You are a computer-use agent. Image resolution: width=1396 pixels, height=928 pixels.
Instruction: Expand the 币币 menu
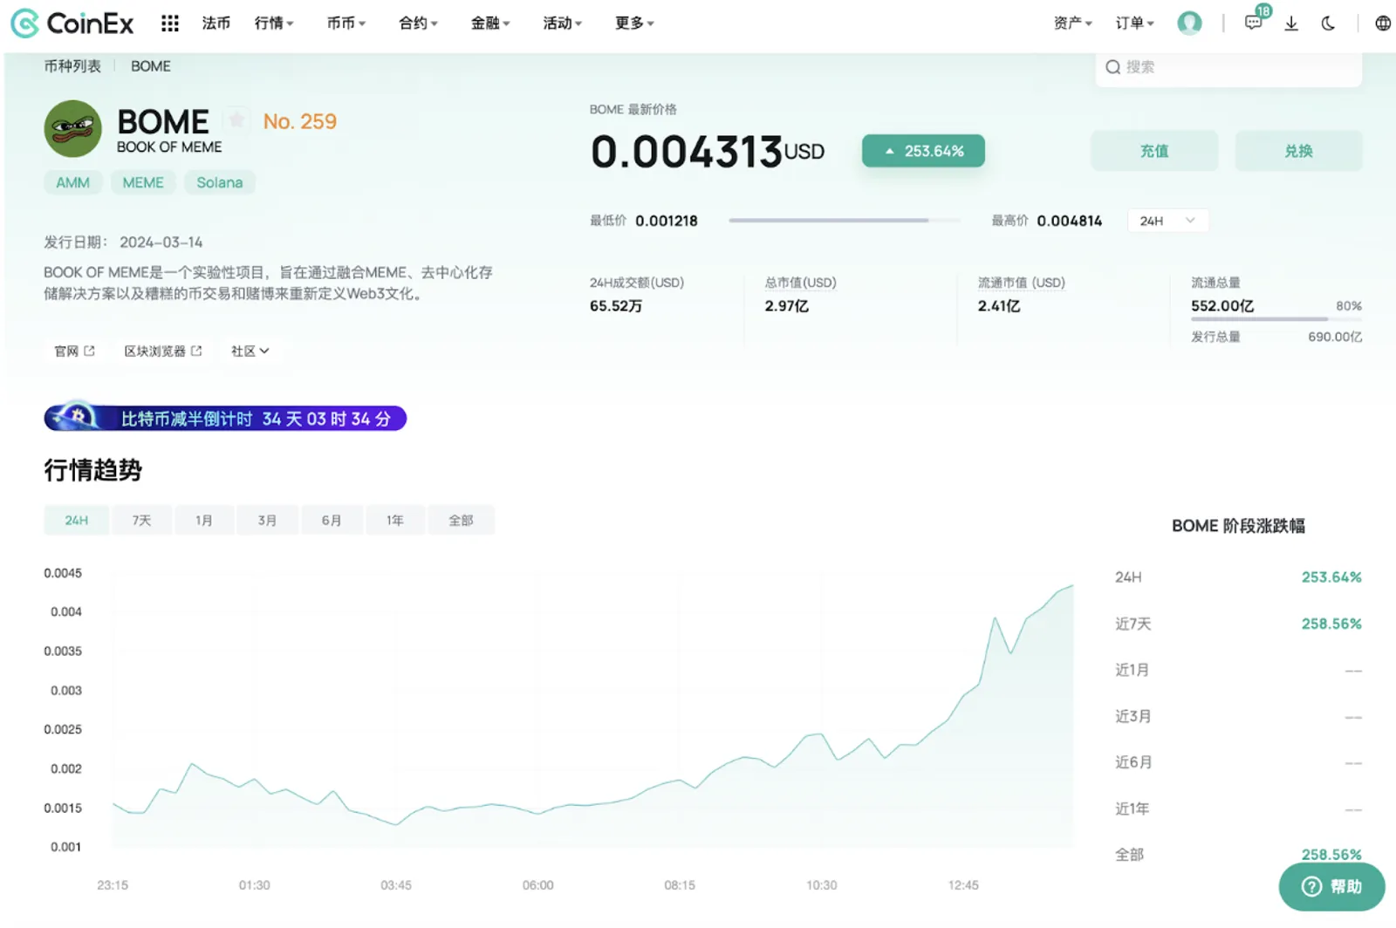(x=346, y=24)
